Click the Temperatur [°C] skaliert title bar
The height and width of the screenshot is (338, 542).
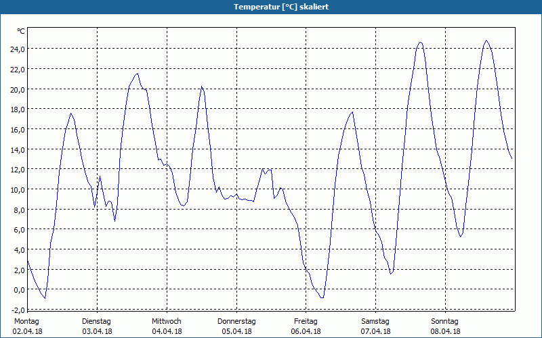(x=271, y=7)
